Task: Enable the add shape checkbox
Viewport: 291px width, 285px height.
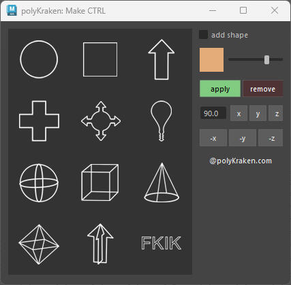Action: click(x=203, y=35)
